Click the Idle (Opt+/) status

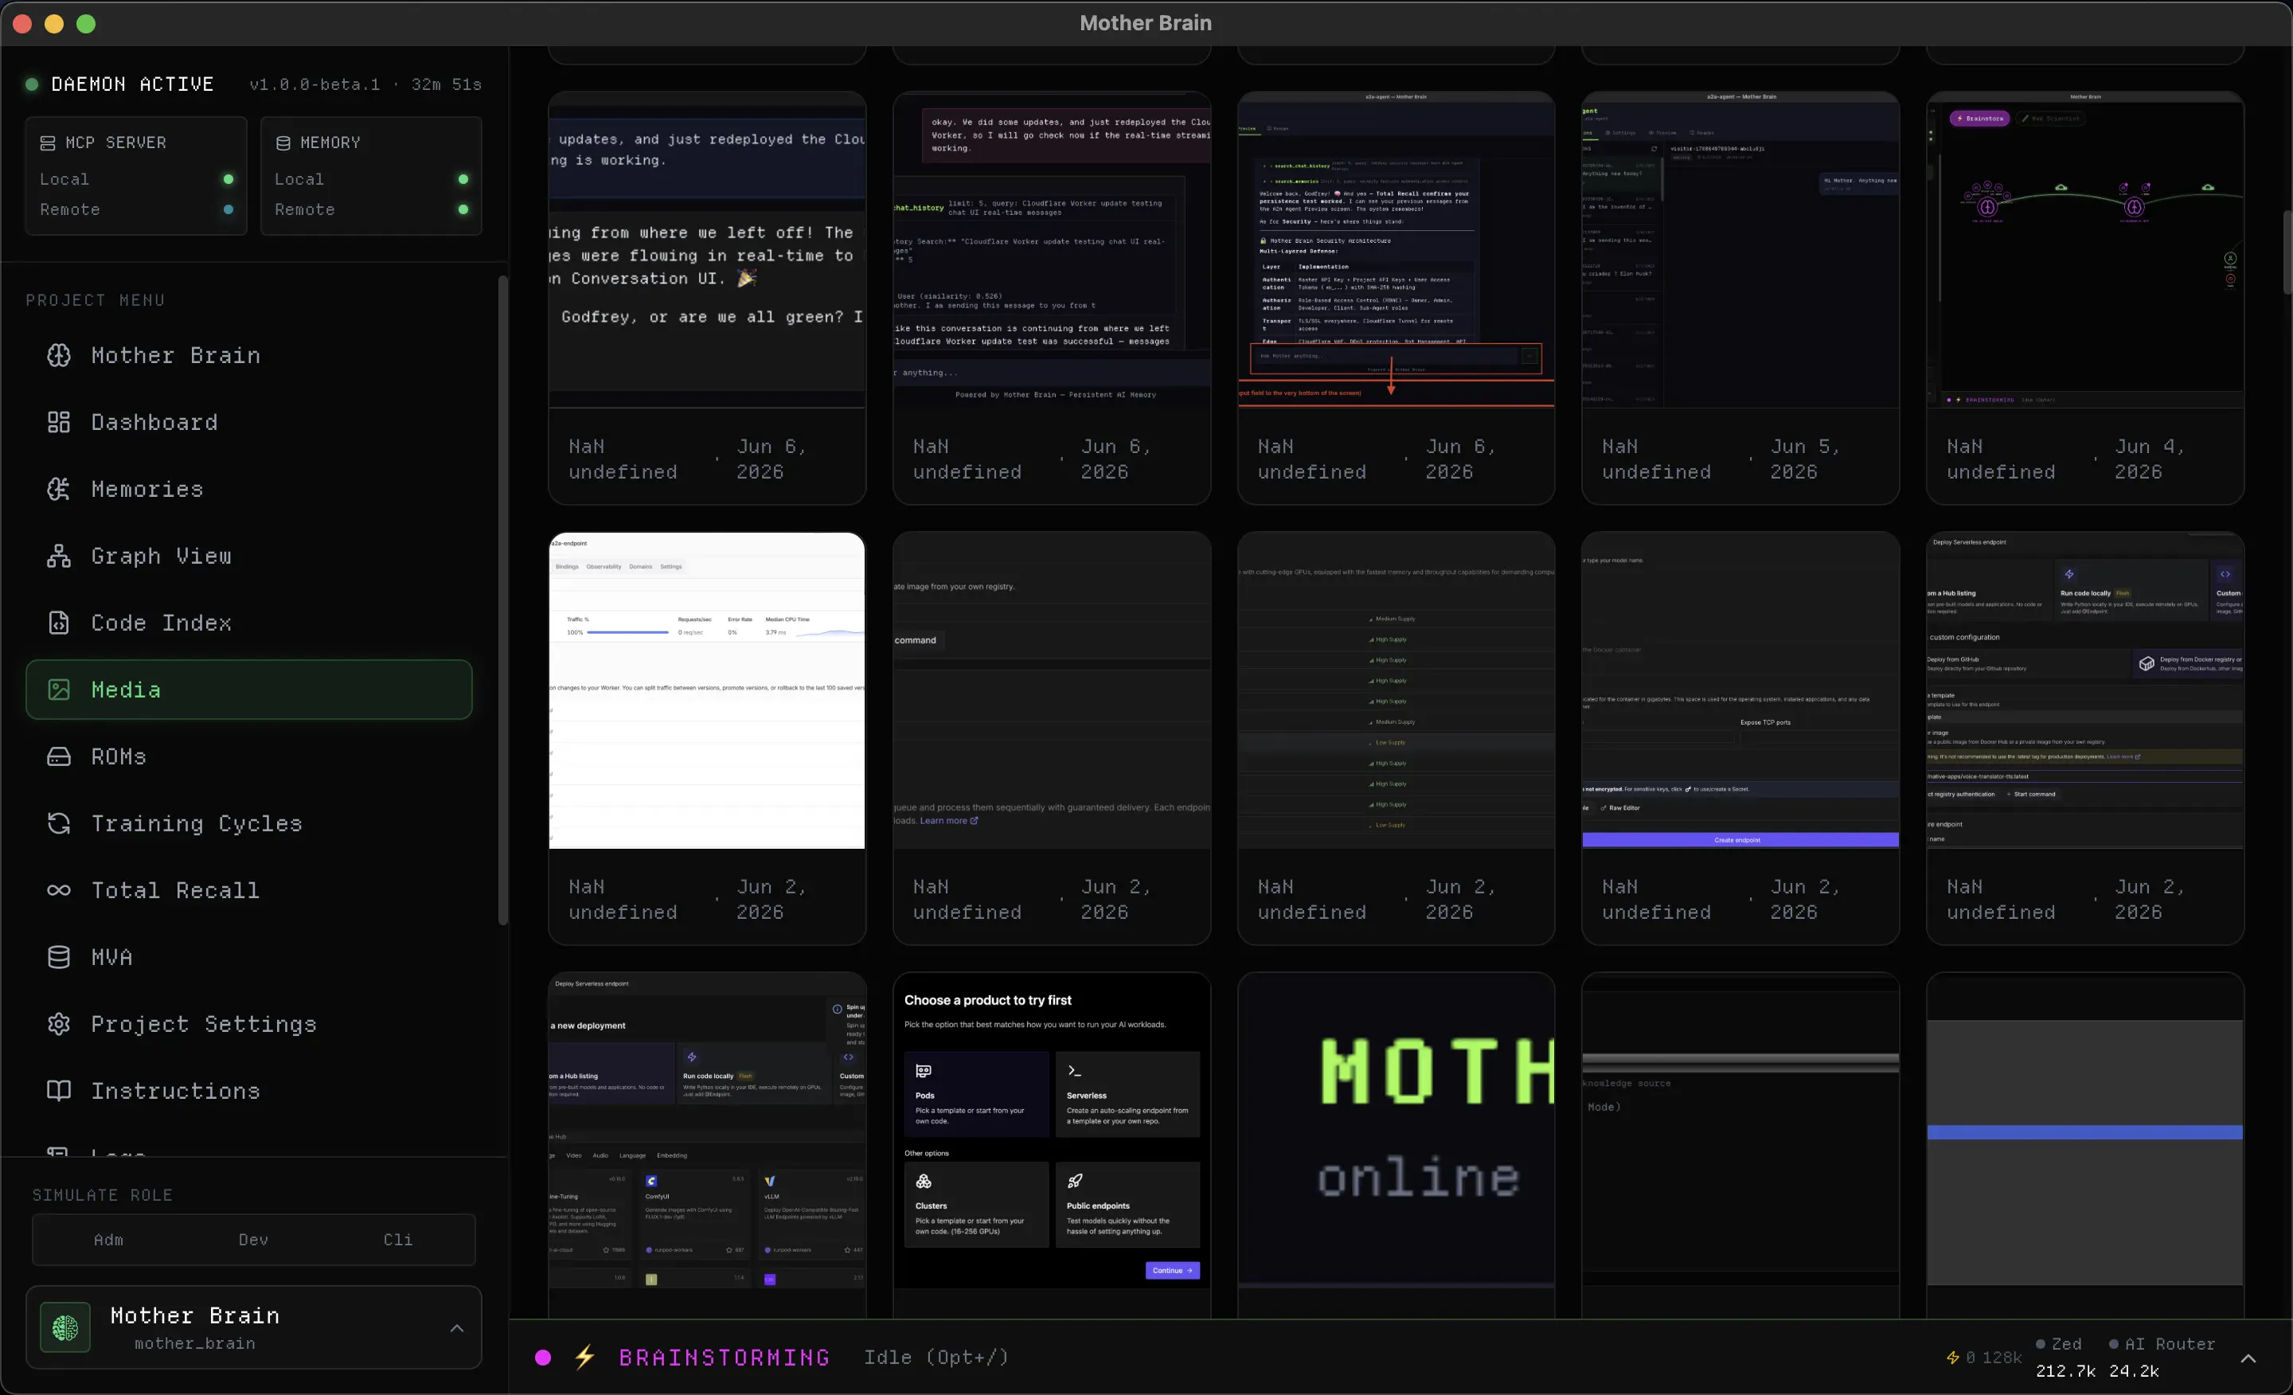tap(936, 1358)
